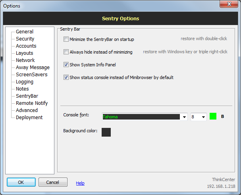The image size is (241, 195).
Task: Open the Console font Tahoma dropdown
Action: (145, 117)
